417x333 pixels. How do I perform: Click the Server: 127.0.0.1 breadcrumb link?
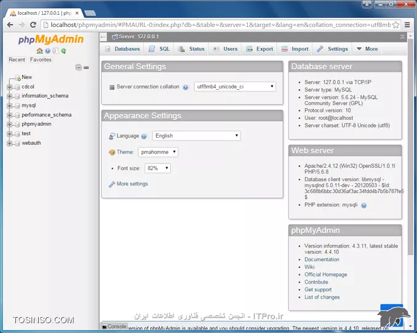tap(139, 37)
